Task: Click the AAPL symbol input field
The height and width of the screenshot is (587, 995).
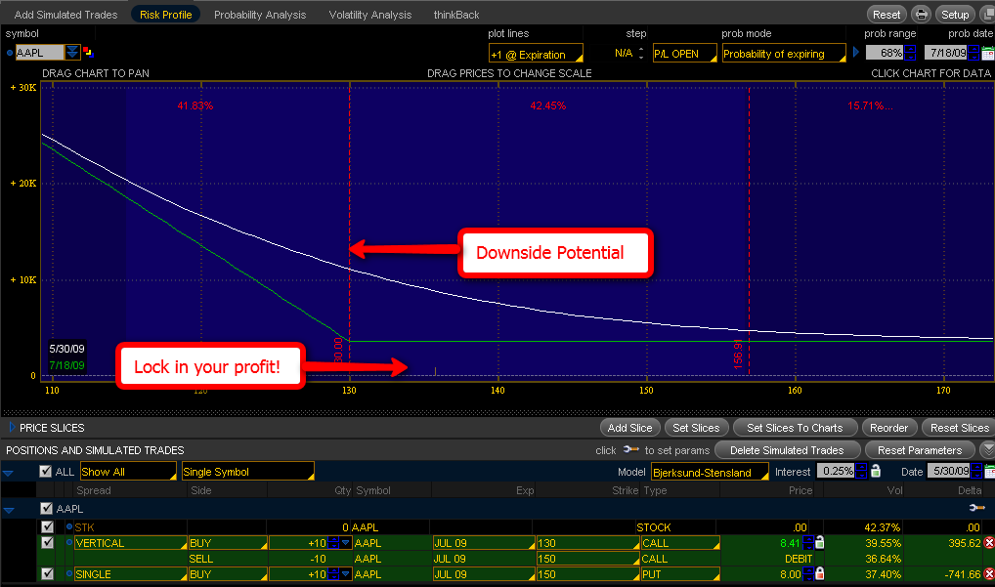Action: click(39, 53)
